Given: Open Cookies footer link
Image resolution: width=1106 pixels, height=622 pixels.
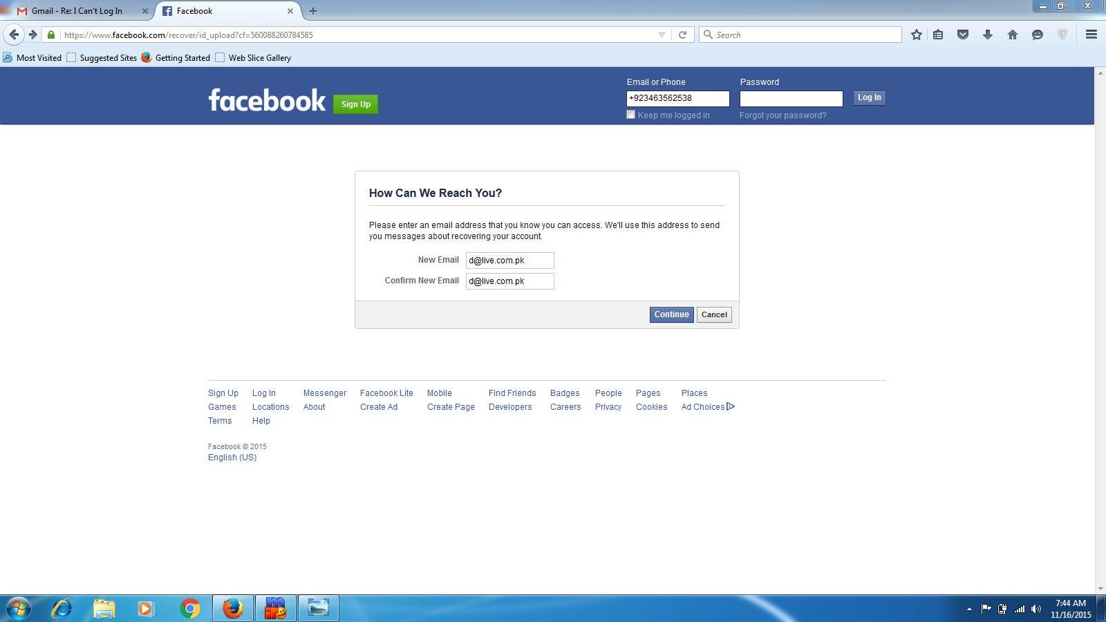Looking at the screenshot, I should tap(651, 407).
